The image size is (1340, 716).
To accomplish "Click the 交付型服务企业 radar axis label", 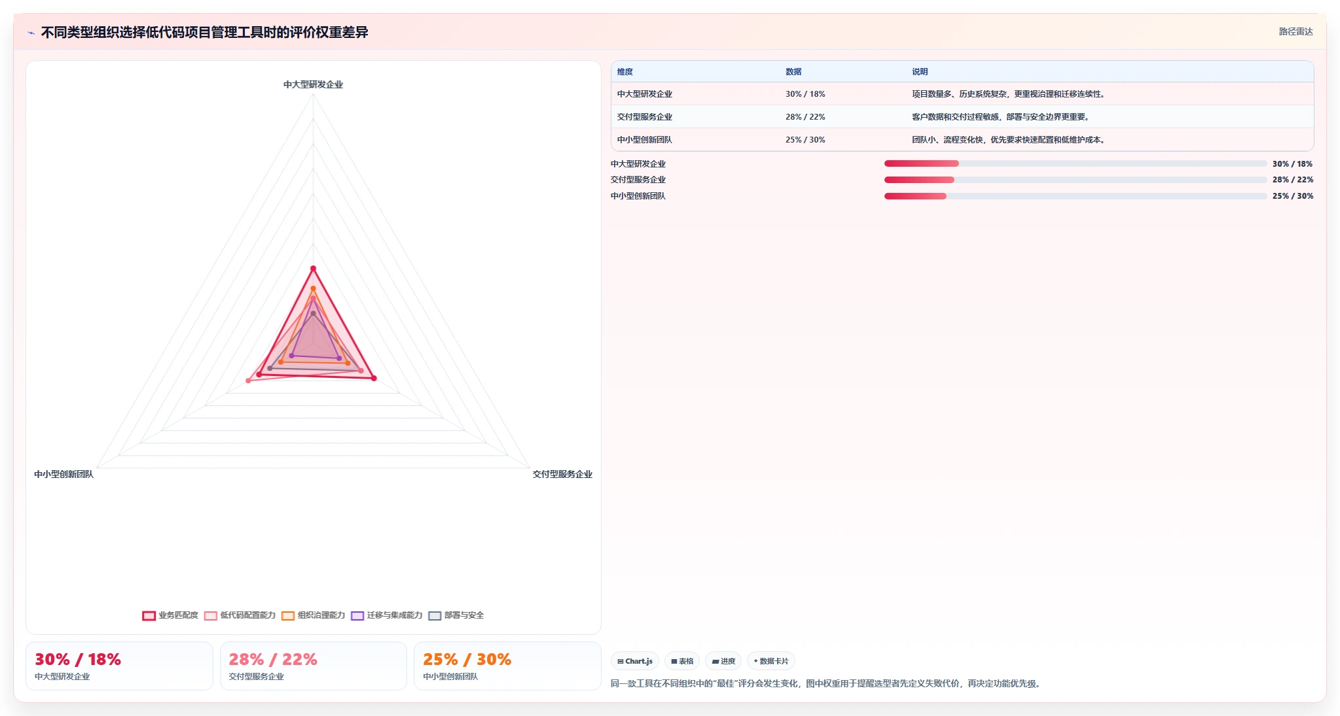I will [x=562, y=474].
